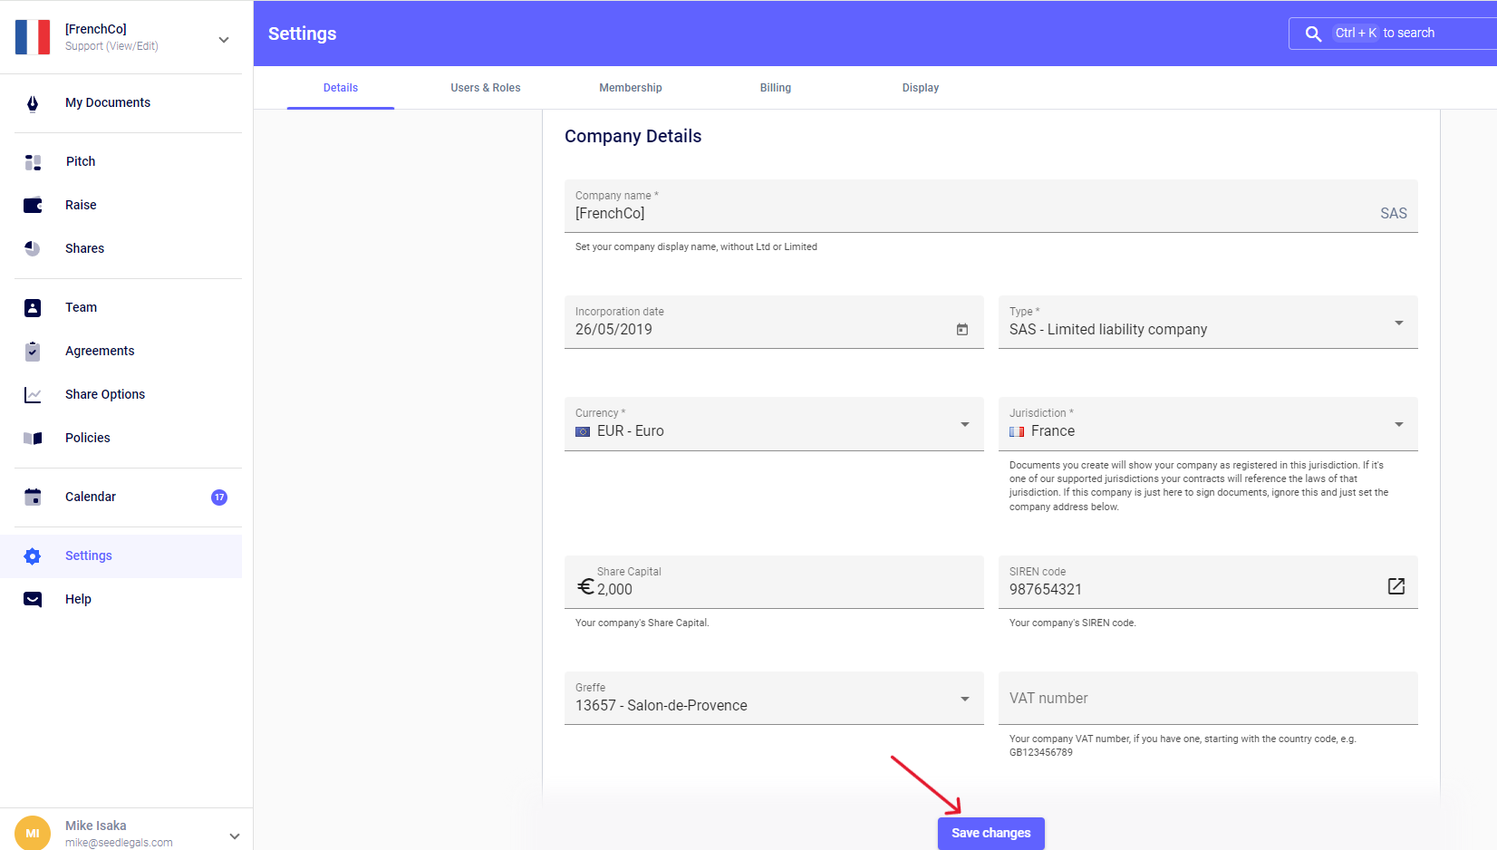The width and height of the screenshot is (1497, 850).
Task: Open Pitch via its sidebar icon
Action: click(33, 162)
